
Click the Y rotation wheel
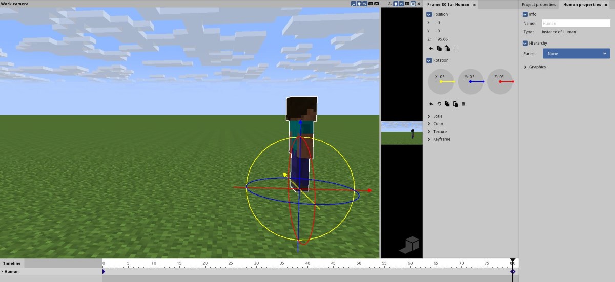tap(471, 82)
